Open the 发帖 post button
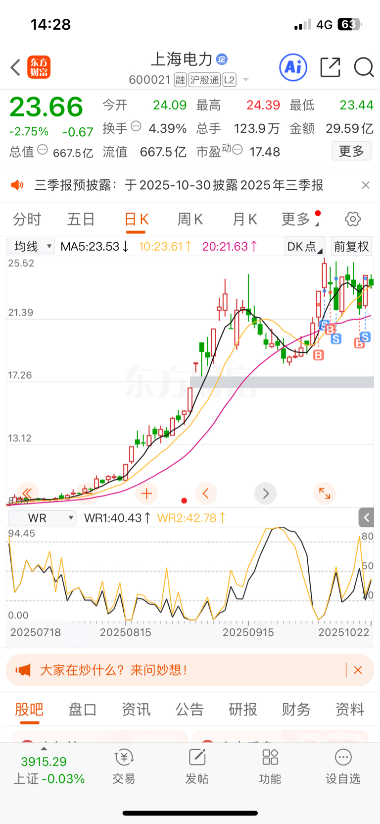The height and width of the screenshot is (824, 380). tap(197, 767)
